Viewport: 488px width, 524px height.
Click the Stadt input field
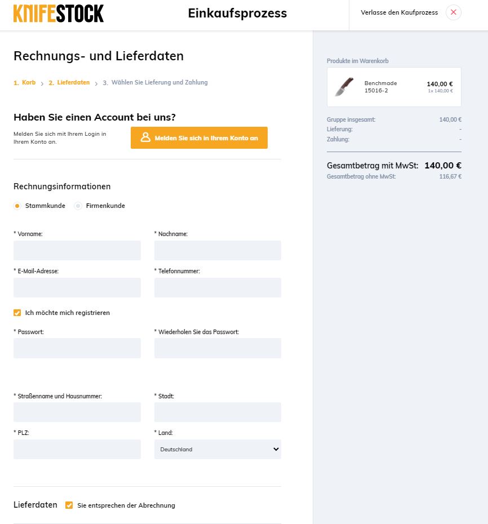[x=218, y=412]
